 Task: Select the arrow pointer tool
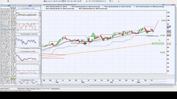coord(75,1)
